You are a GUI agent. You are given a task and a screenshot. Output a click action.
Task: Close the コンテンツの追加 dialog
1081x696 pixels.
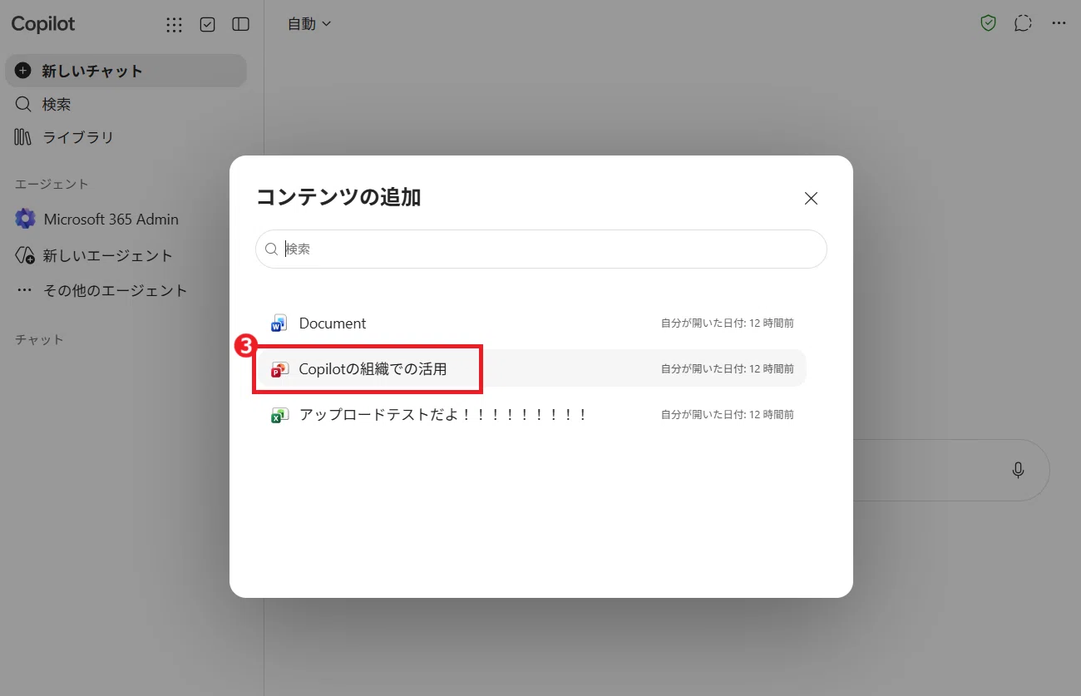811,198
